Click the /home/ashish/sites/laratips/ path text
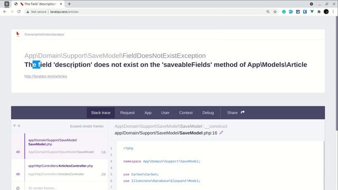Screen dimensions: 338x190 [x=44, y=34]
